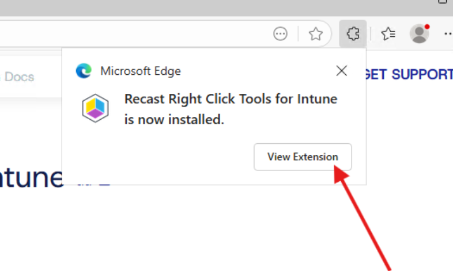Click the Recast cube extension icon
The image size is (453, 271).
tap(96, 108)
